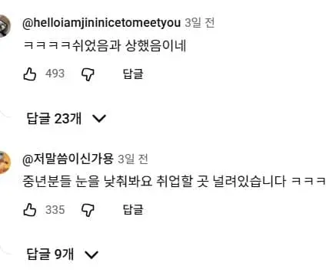This screenshot has height=279, width=326.
Task: Click the 493 like count
Action: 55,74
